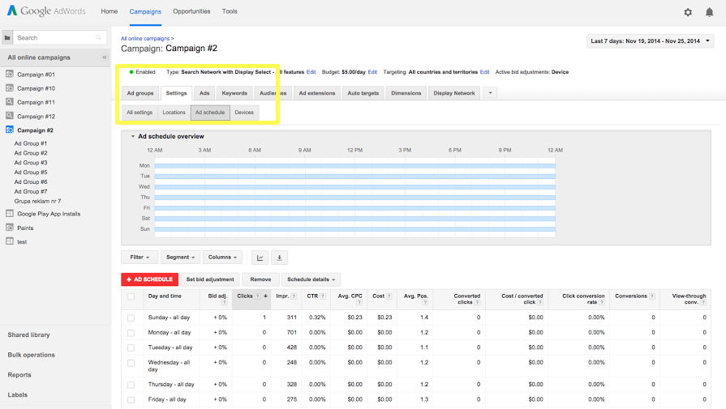
Task: Switch to the Keywords tab
Action: point(234,93)
